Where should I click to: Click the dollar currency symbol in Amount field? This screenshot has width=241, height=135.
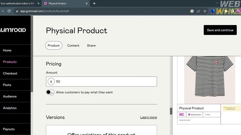click(51, 82)
